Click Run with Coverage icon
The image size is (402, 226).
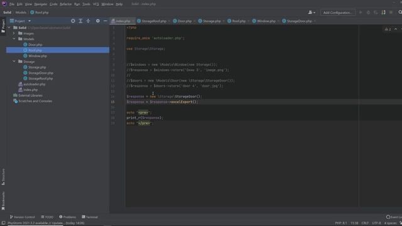[x=376, y=13]
